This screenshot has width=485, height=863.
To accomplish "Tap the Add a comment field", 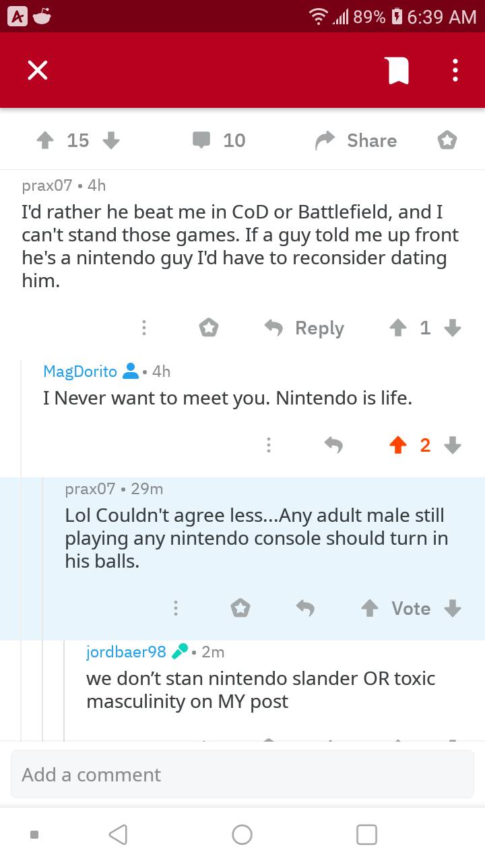I will [243, 774].
